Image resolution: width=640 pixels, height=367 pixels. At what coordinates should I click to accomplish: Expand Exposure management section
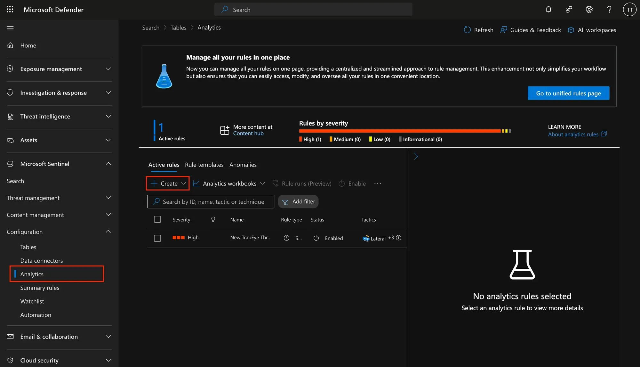click(108, 69)
